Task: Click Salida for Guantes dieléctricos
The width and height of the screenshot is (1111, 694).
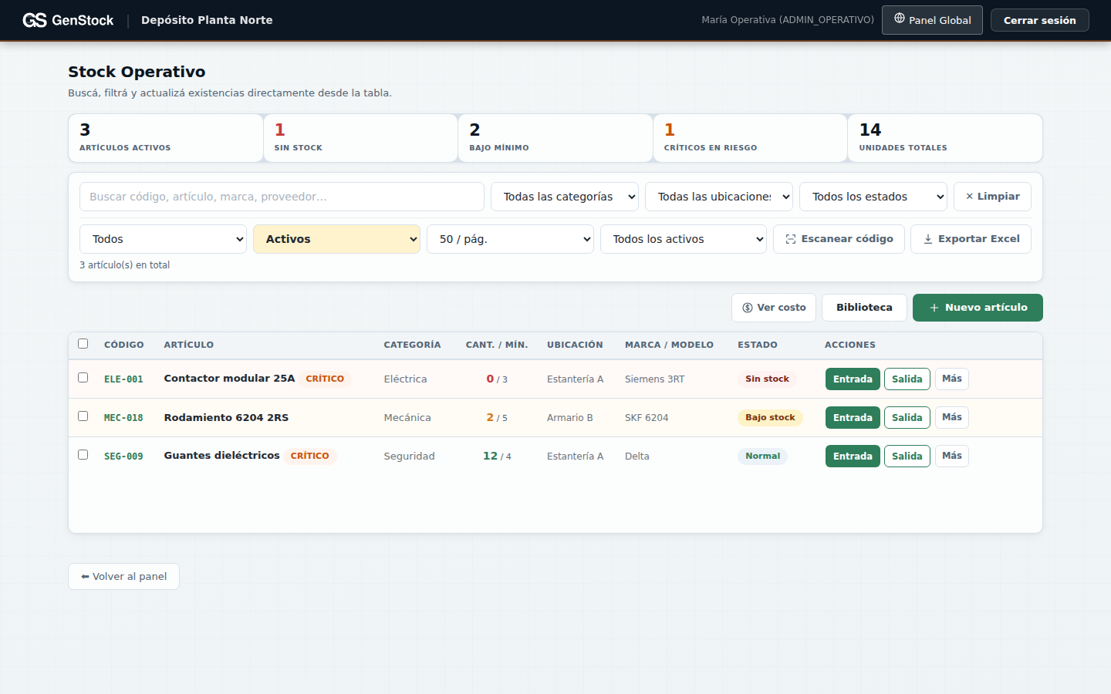Action: point(907,456)
